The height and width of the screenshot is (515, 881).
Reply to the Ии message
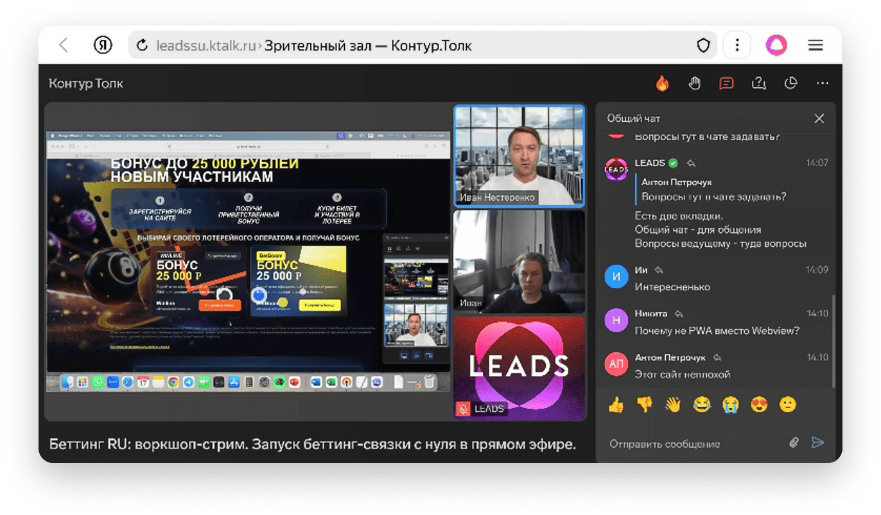pyautogui.click(x=659, y=270)
